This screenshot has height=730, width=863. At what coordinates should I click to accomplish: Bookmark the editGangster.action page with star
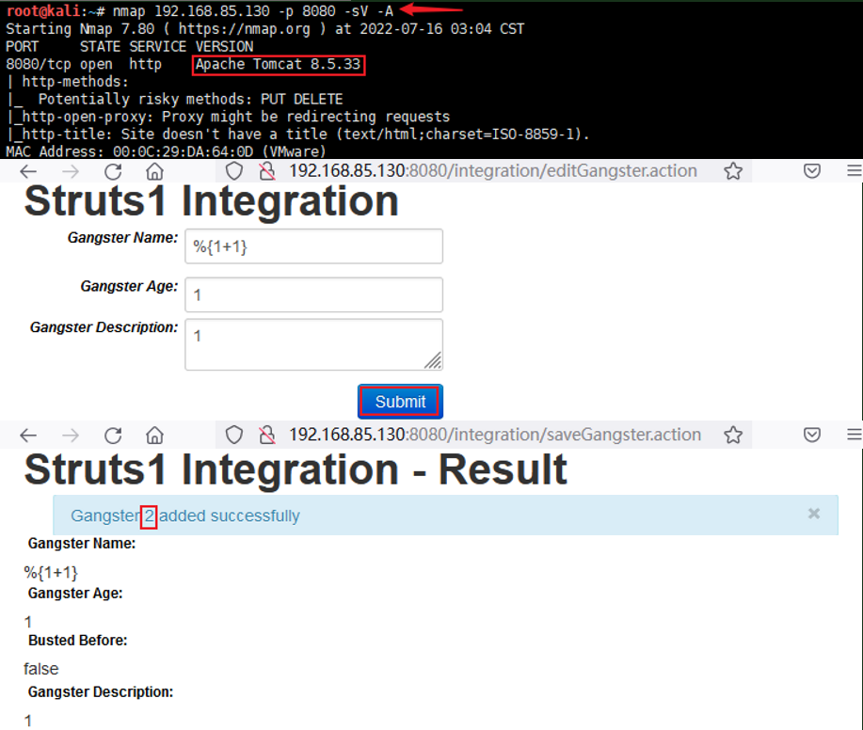733,171
